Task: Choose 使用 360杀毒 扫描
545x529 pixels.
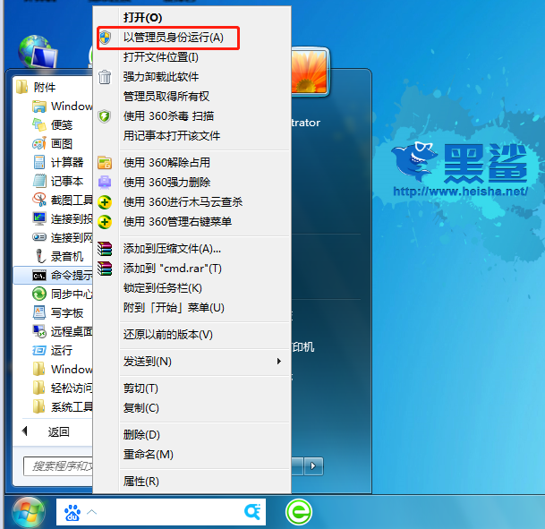Action: pyautogui.click(x=192, y=116)
